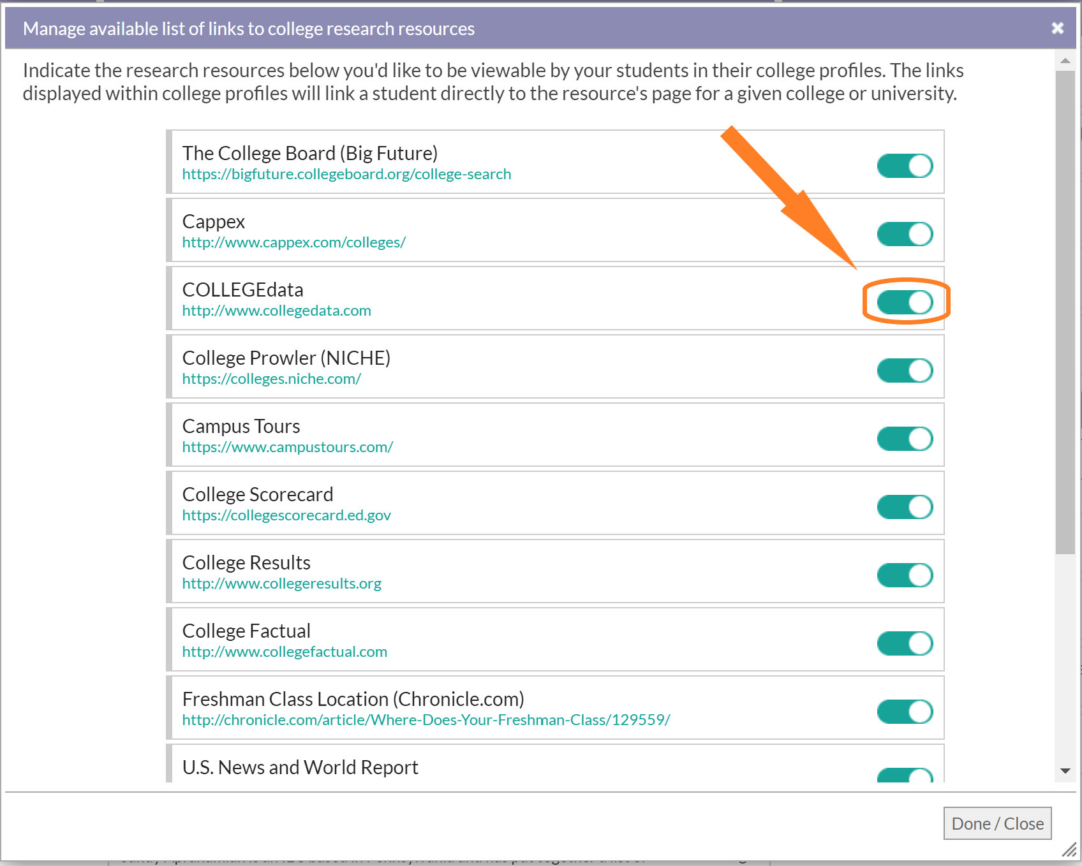Select the 'College Factual' title text
Screen dimensions: 1082x866
(x=246, y=631)
